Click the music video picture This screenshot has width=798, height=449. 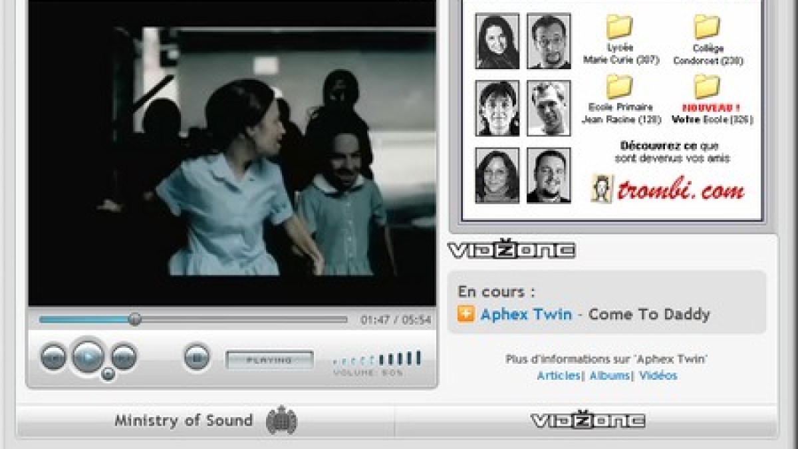tap(232, 152)
